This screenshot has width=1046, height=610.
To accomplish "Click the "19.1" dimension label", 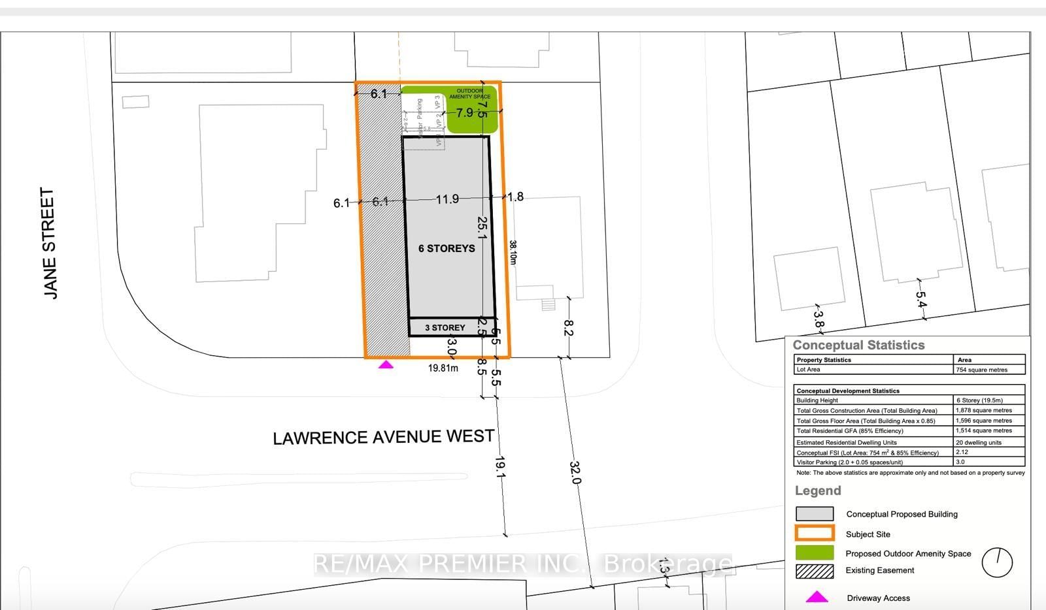I will [x=500, y=468].
